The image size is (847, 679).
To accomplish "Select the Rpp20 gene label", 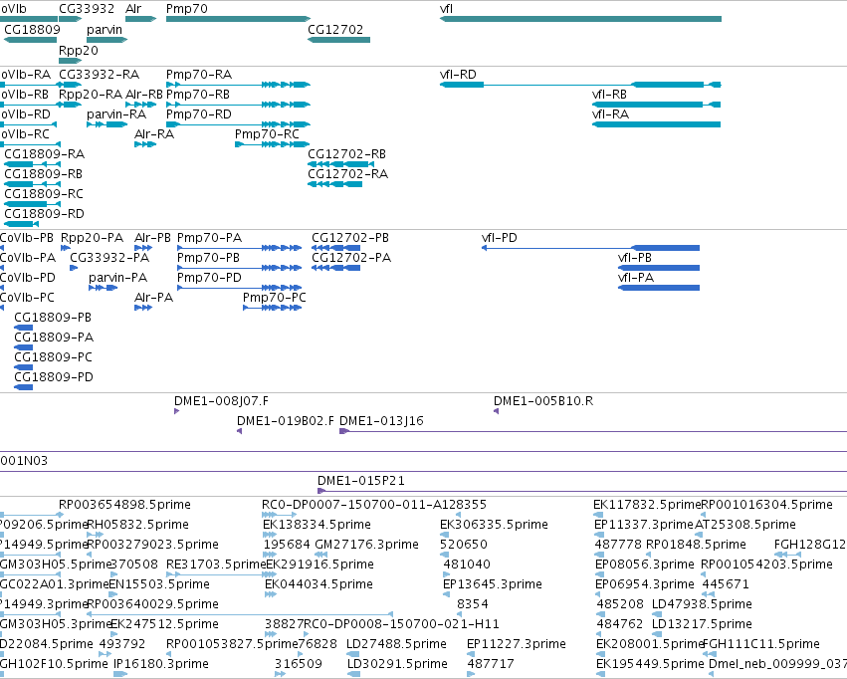I will pos(79,50).
